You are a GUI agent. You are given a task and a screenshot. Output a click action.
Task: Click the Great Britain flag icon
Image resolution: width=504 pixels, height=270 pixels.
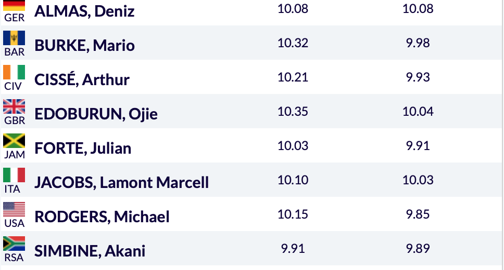pyautogui.click(x=14, y=106)
